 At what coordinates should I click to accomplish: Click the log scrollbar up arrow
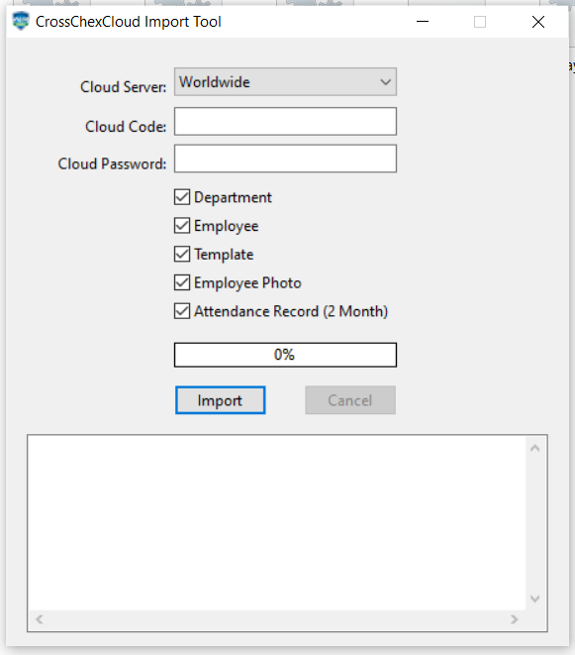(535, 448)
